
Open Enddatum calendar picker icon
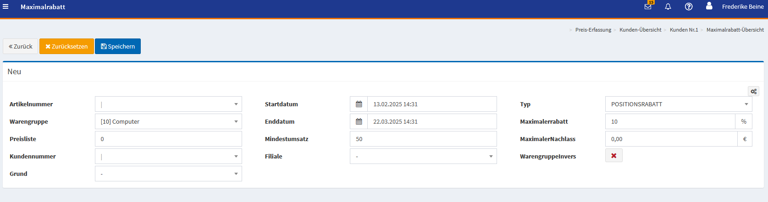[359, 121]
